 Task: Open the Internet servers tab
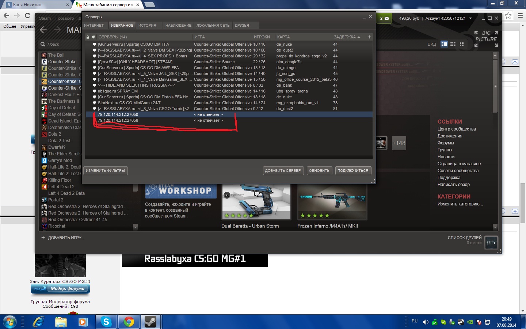94,26
